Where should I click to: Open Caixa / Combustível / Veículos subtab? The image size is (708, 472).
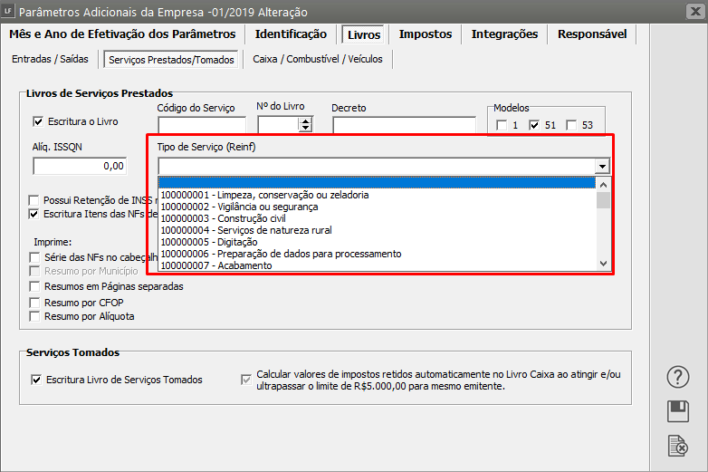[318, 59]
